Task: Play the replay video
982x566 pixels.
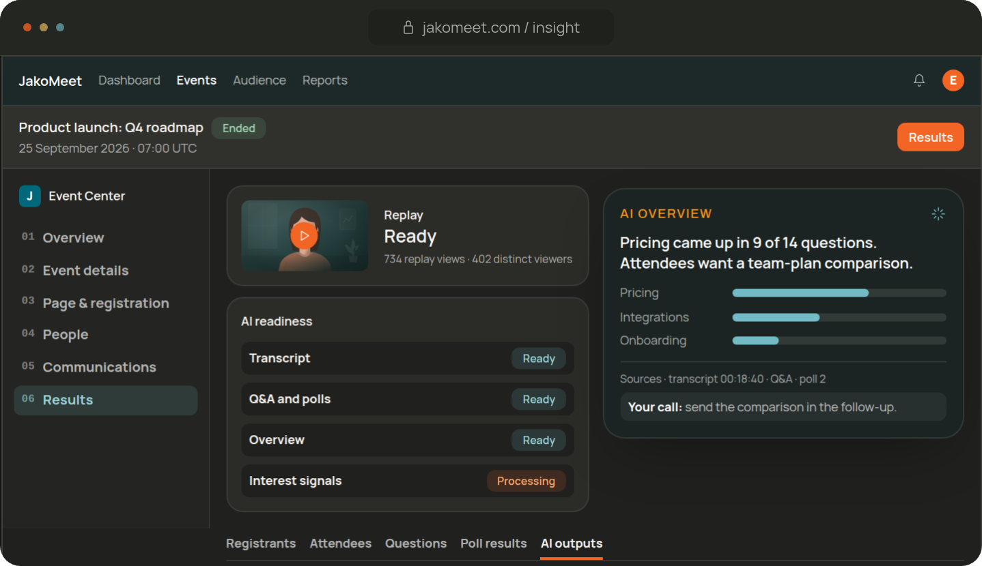Action: (305, 235)
